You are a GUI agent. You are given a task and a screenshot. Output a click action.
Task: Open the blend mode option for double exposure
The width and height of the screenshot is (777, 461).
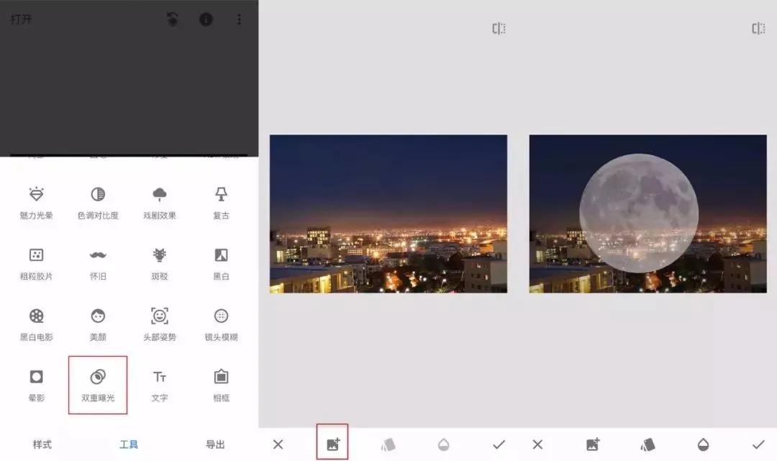point(389,444)
